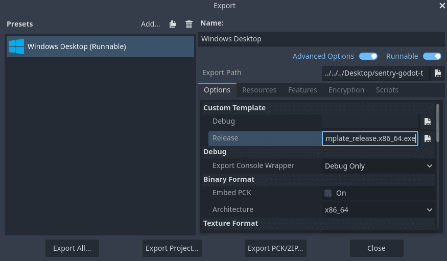Close the Export dialog with X
The height and width of the screenshot is (261, 447).
click(x=442, y=6)
